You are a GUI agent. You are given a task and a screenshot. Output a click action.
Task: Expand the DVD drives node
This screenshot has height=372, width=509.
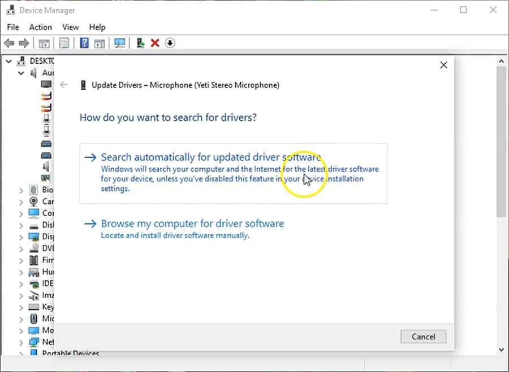coord(21,249)
